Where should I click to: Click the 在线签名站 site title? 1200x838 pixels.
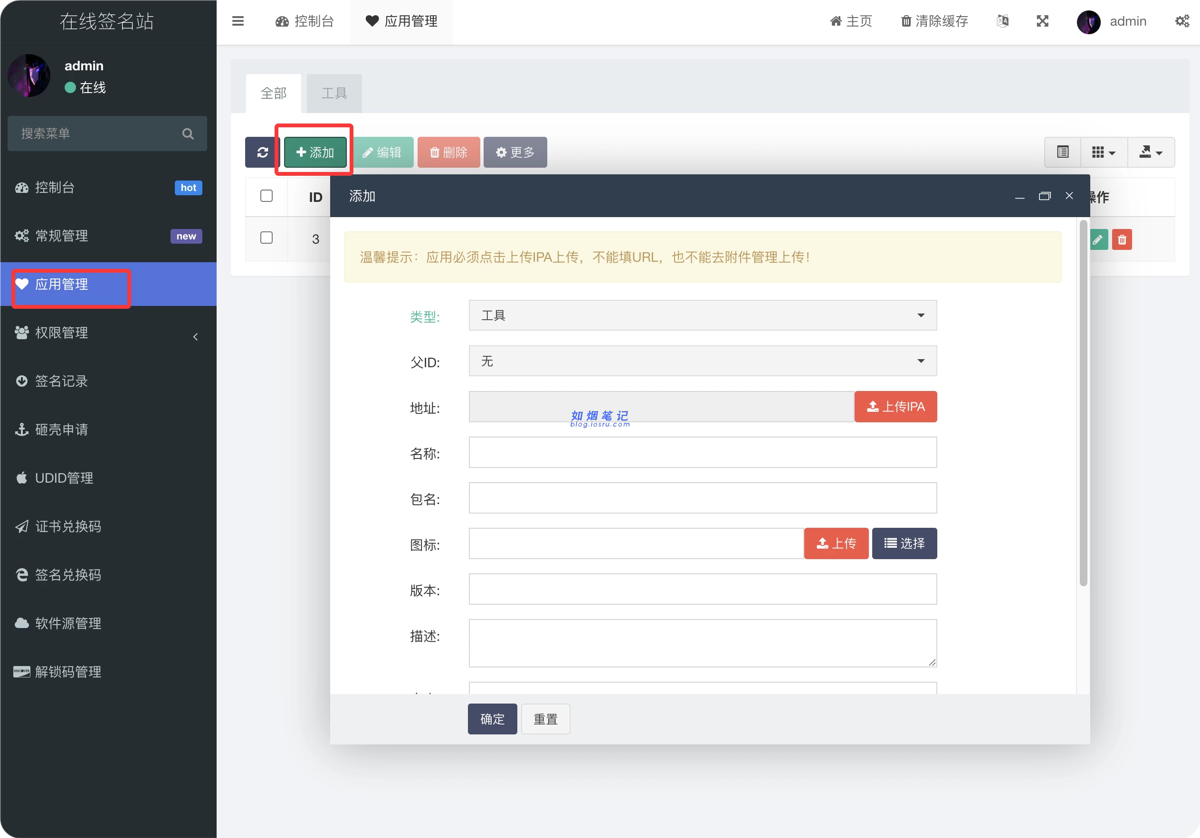(107, 21)
